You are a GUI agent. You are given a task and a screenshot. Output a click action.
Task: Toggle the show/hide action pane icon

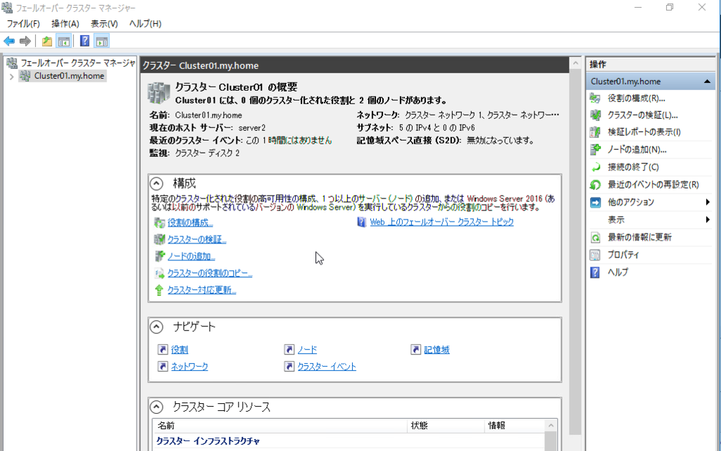pyautogui.click(x=101, y=42)
